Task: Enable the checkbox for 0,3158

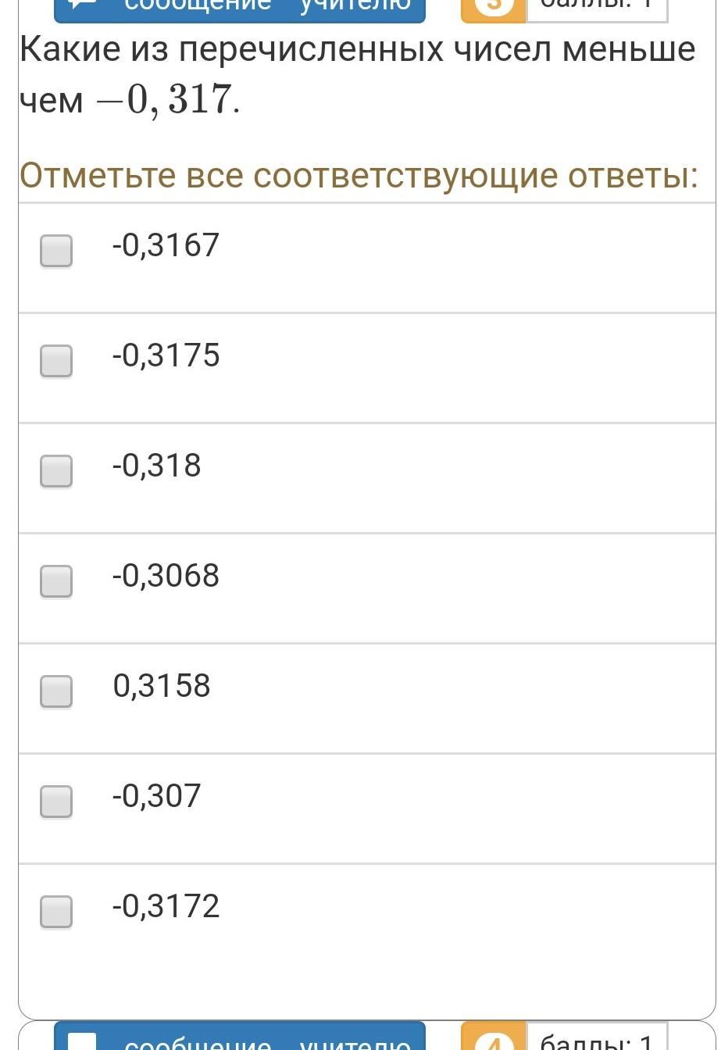Action: coord(56,691)
